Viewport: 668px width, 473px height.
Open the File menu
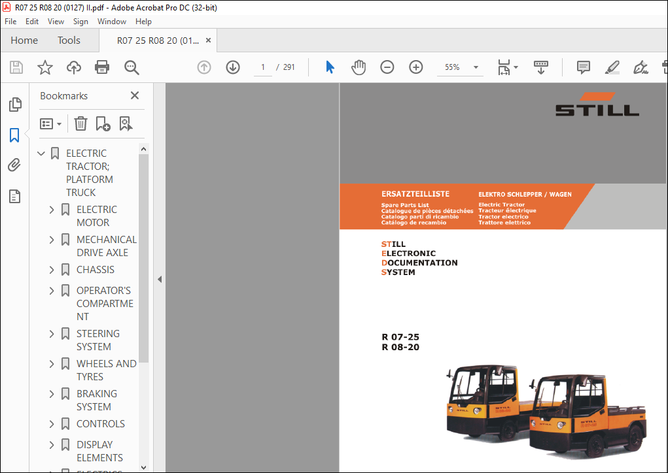pos(10,22)
